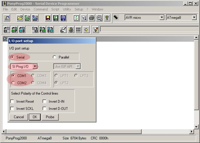
Task: Click the Print toolbar icon
Action: click(x=92, y=18)
